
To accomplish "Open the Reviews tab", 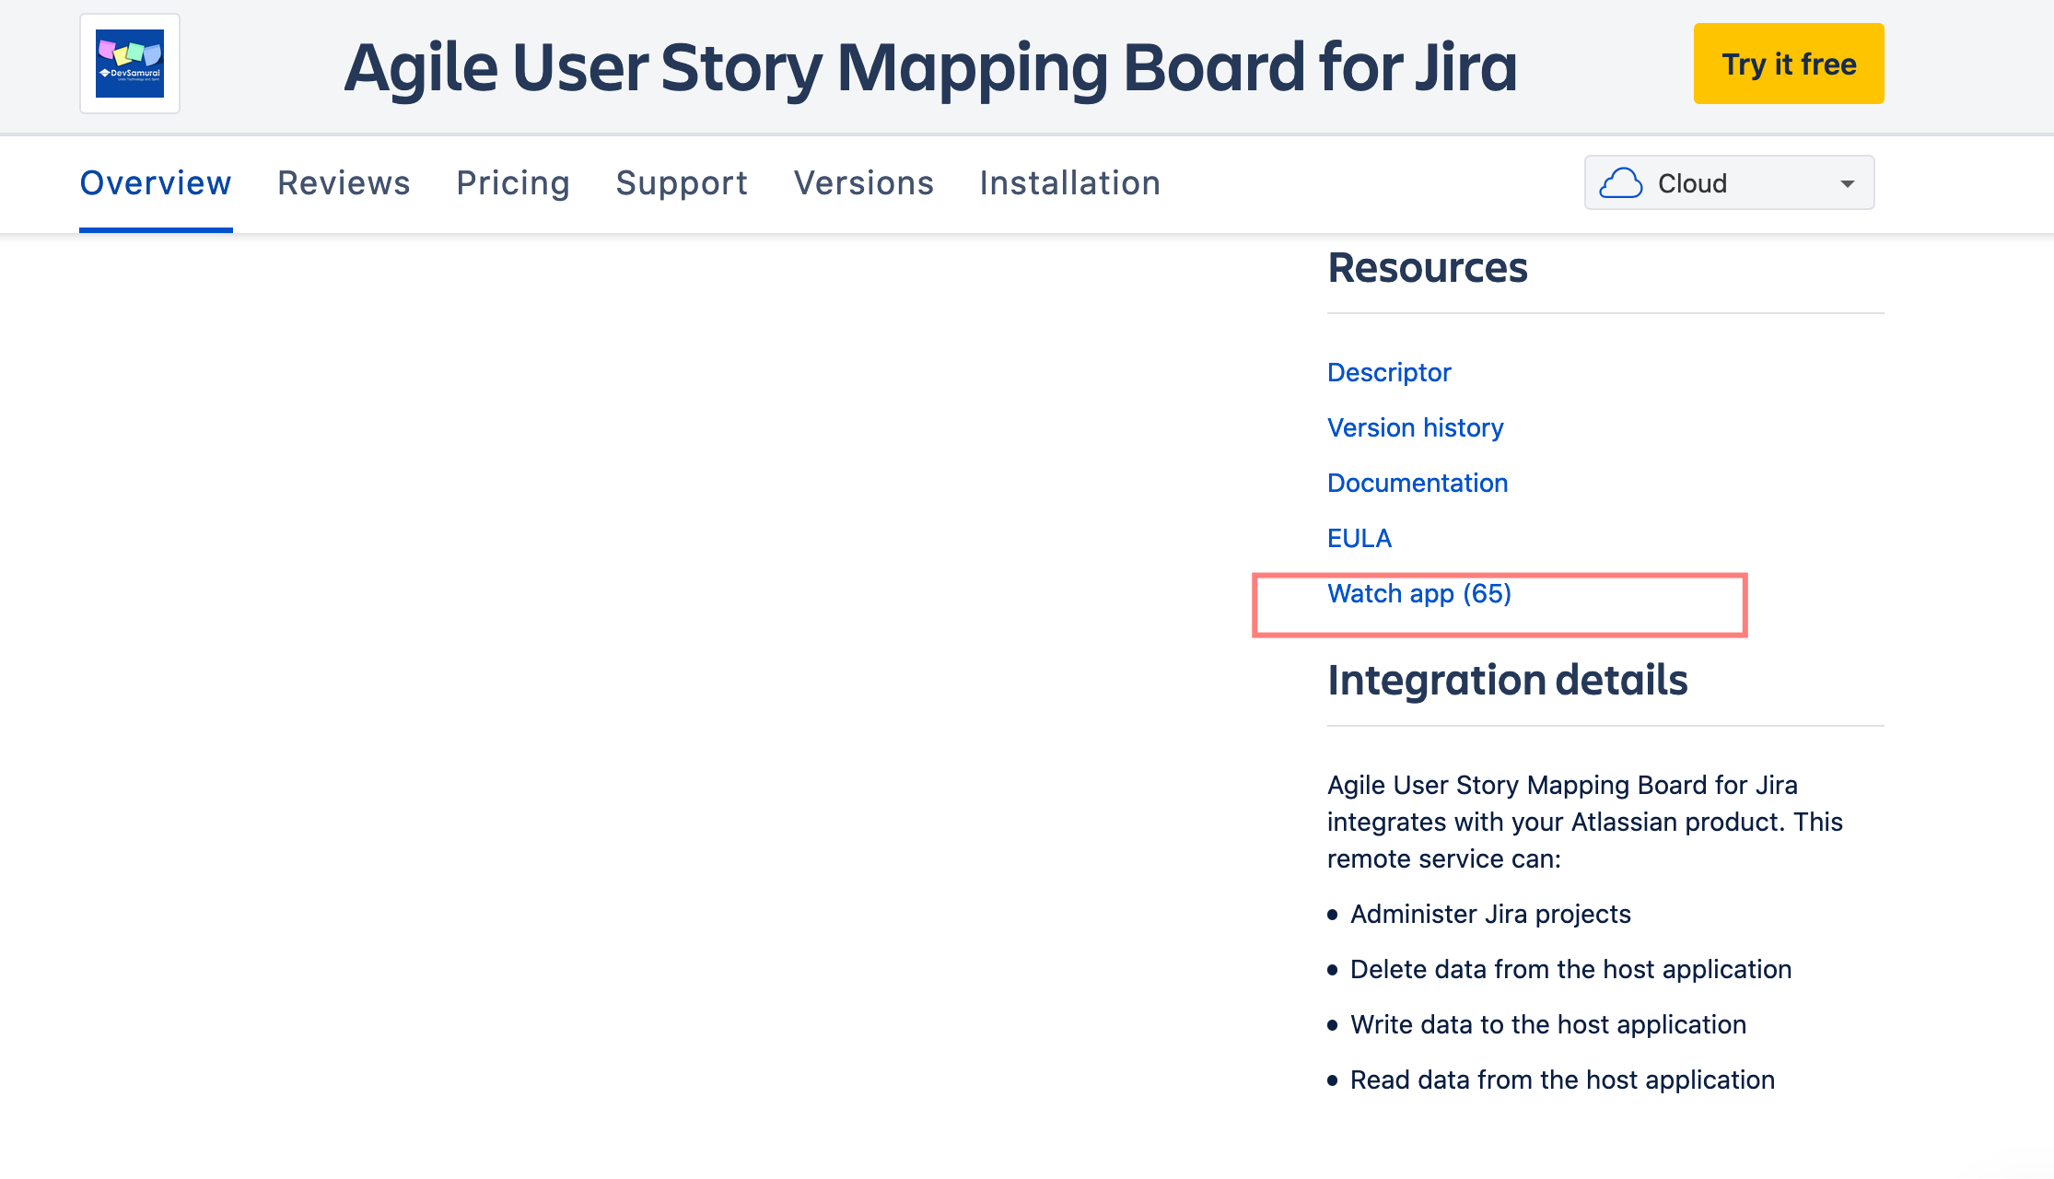I will 344,183.
